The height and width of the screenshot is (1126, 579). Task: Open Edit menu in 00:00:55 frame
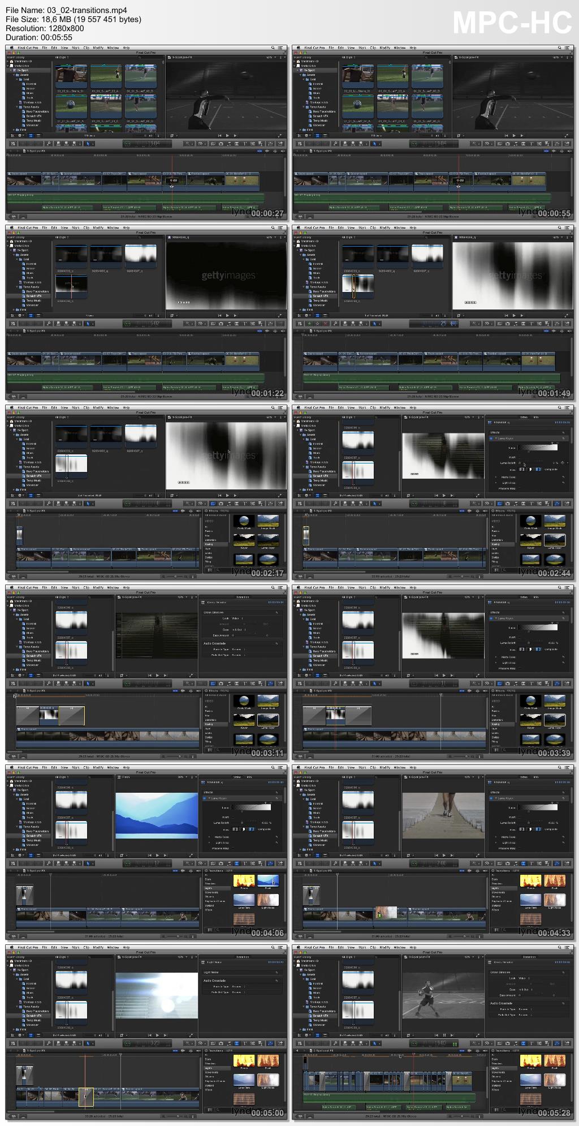(341, 48)
